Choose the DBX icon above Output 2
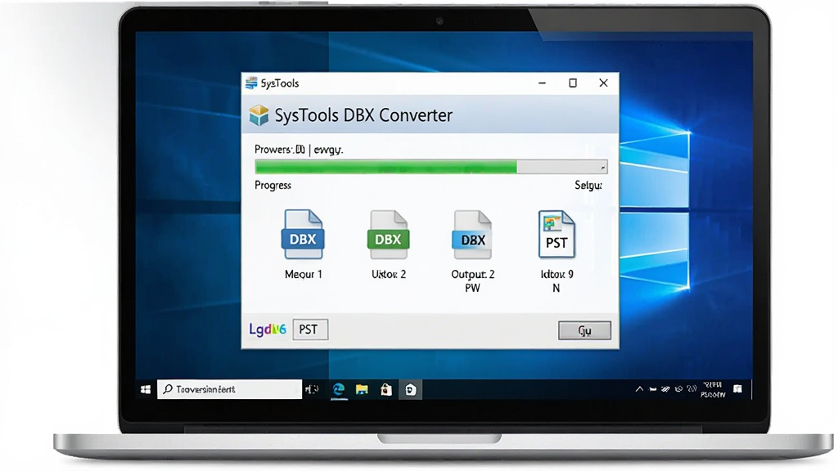The image size is (838, 471). tap(472, 235)
